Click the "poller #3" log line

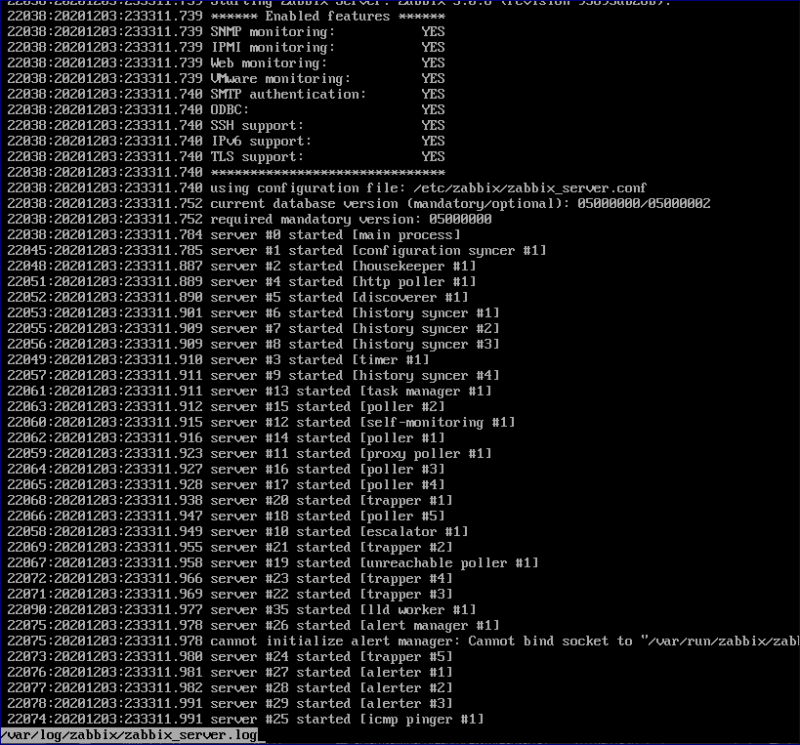[x=226, y=469]
